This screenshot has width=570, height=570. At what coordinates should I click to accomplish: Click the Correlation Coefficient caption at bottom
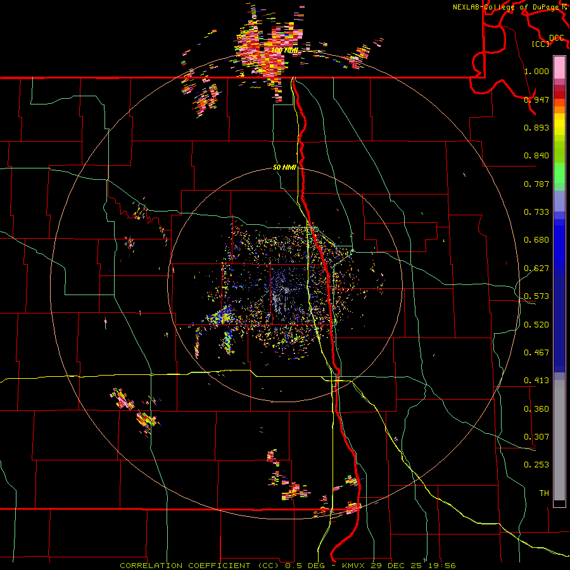(288, 566)
